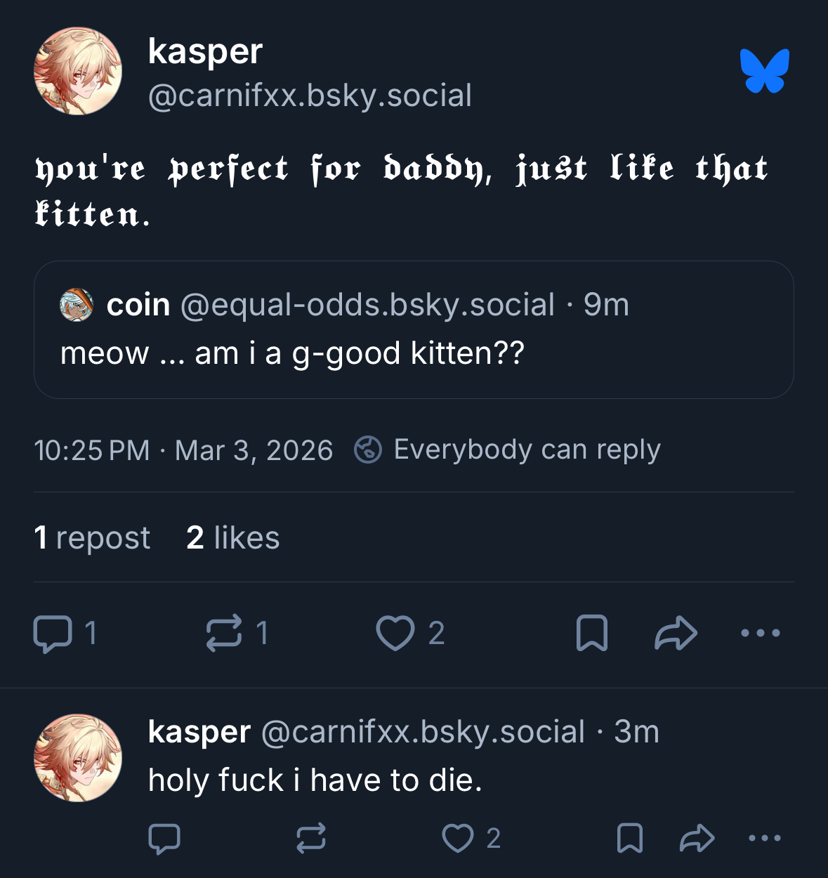Visit @carnifxx.bsky.social handle in reply
Image resolution: width=828 pixels, height=878 pixels.
pyautogui.click(x=423, y=732)
